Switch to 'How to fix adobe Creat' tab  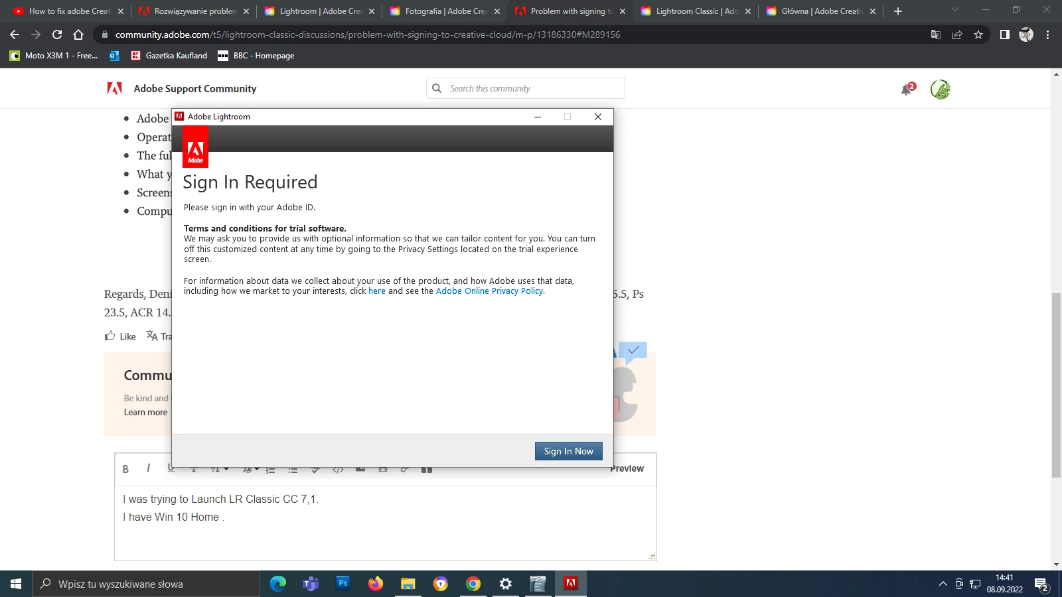[x=68, y=11]
